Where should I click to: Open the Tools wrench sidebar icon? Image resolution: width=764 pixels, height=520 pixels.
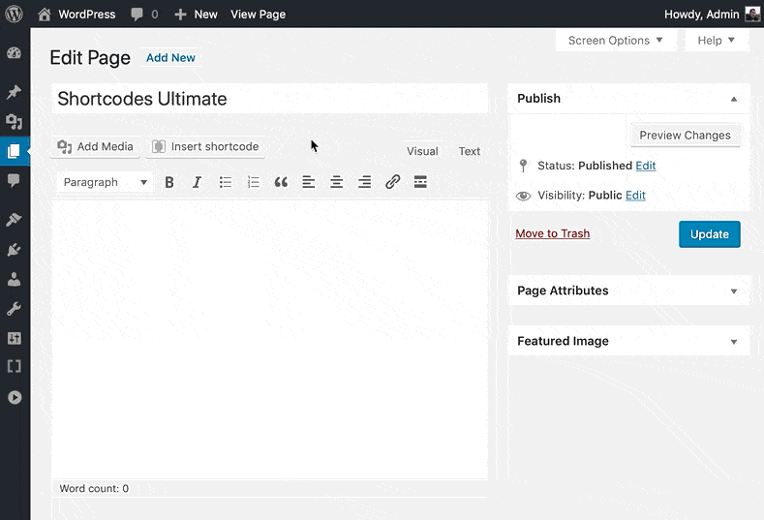click(14, 309)
